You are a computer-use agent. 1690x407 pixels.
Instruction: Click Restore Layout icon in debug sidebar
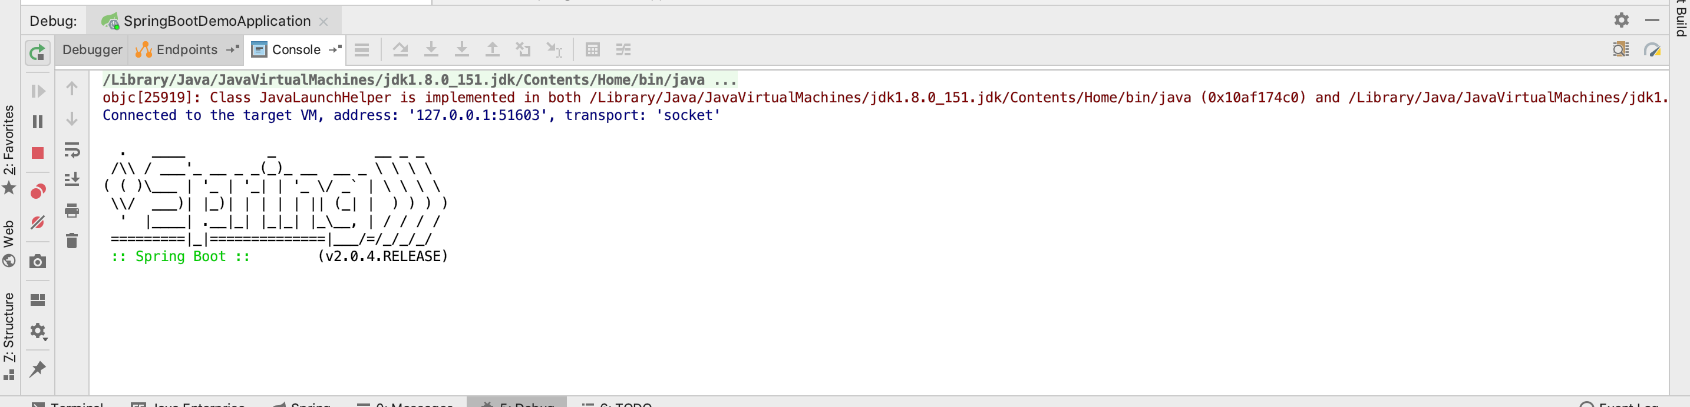pyautogui.click(x=37, y=300)
